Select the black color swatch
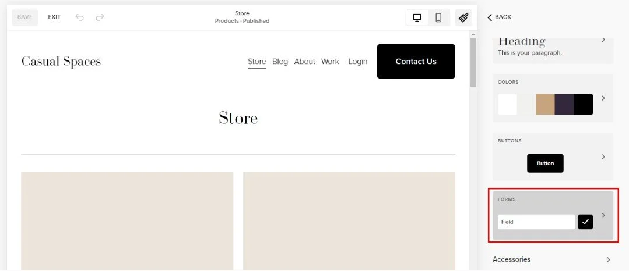 (x=584, y=105)
